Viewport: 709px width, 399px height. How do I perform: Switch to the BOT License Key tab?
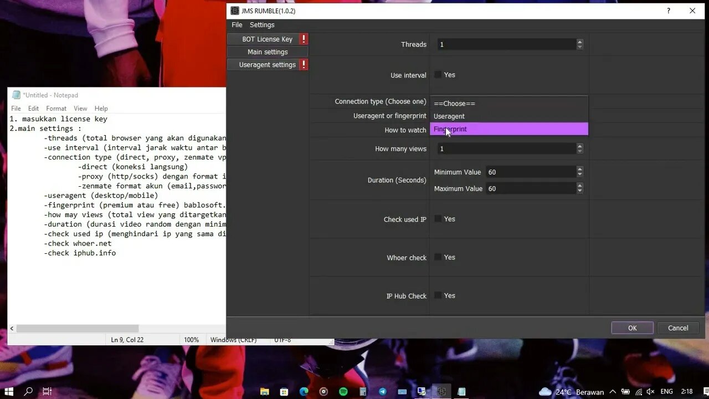tap(268, 39)
